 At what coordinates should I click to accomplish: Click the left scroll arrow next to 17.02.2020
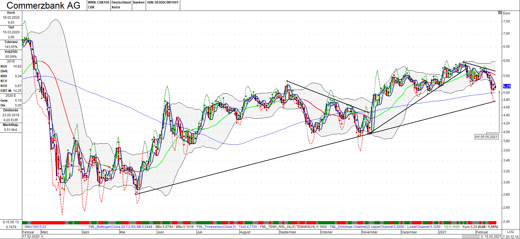click(42, 237)
